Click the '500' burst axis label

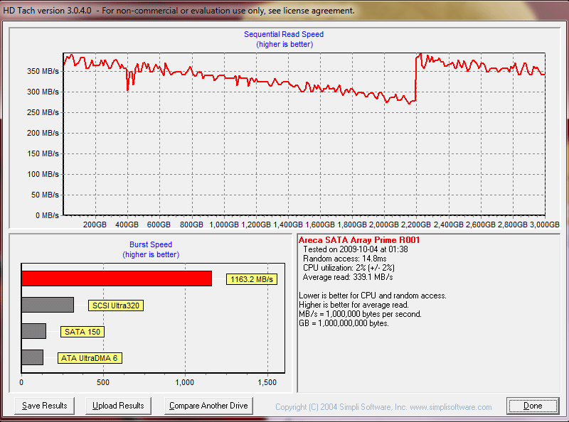point(103,382)
